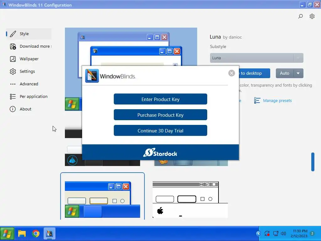Click the style list vertical scrollbar
321x241 pixels.
(313, 162)
